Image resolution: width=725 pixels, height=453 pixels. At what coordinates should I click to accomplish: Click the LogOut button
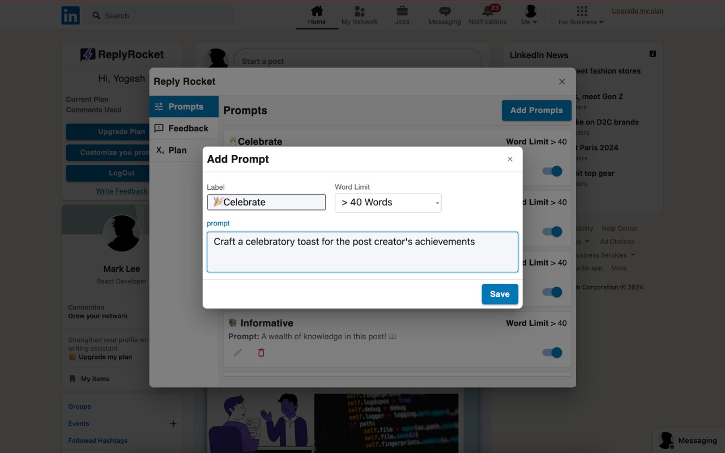[x=108, y=173]
